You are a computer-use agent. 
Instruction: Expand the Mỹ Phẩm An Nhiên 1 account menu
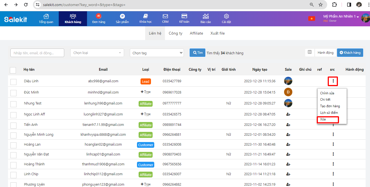click(x=341, y=16)
